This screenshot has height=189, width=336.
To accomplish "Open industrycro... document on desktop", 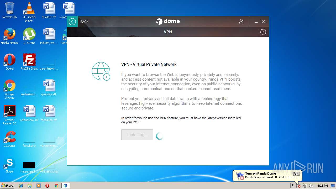I will coord(49,36).
